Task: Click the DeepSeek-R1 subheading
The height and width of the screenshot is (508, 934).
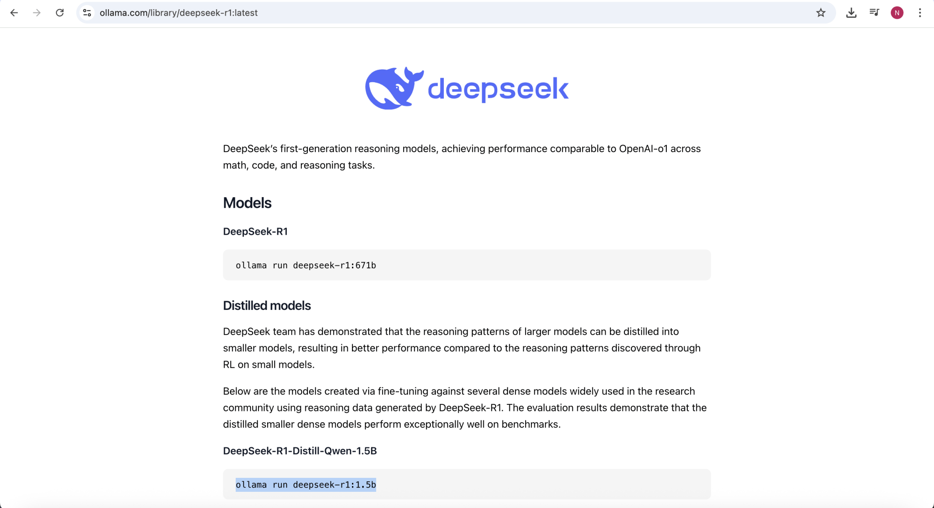Action: coord(255,231)
